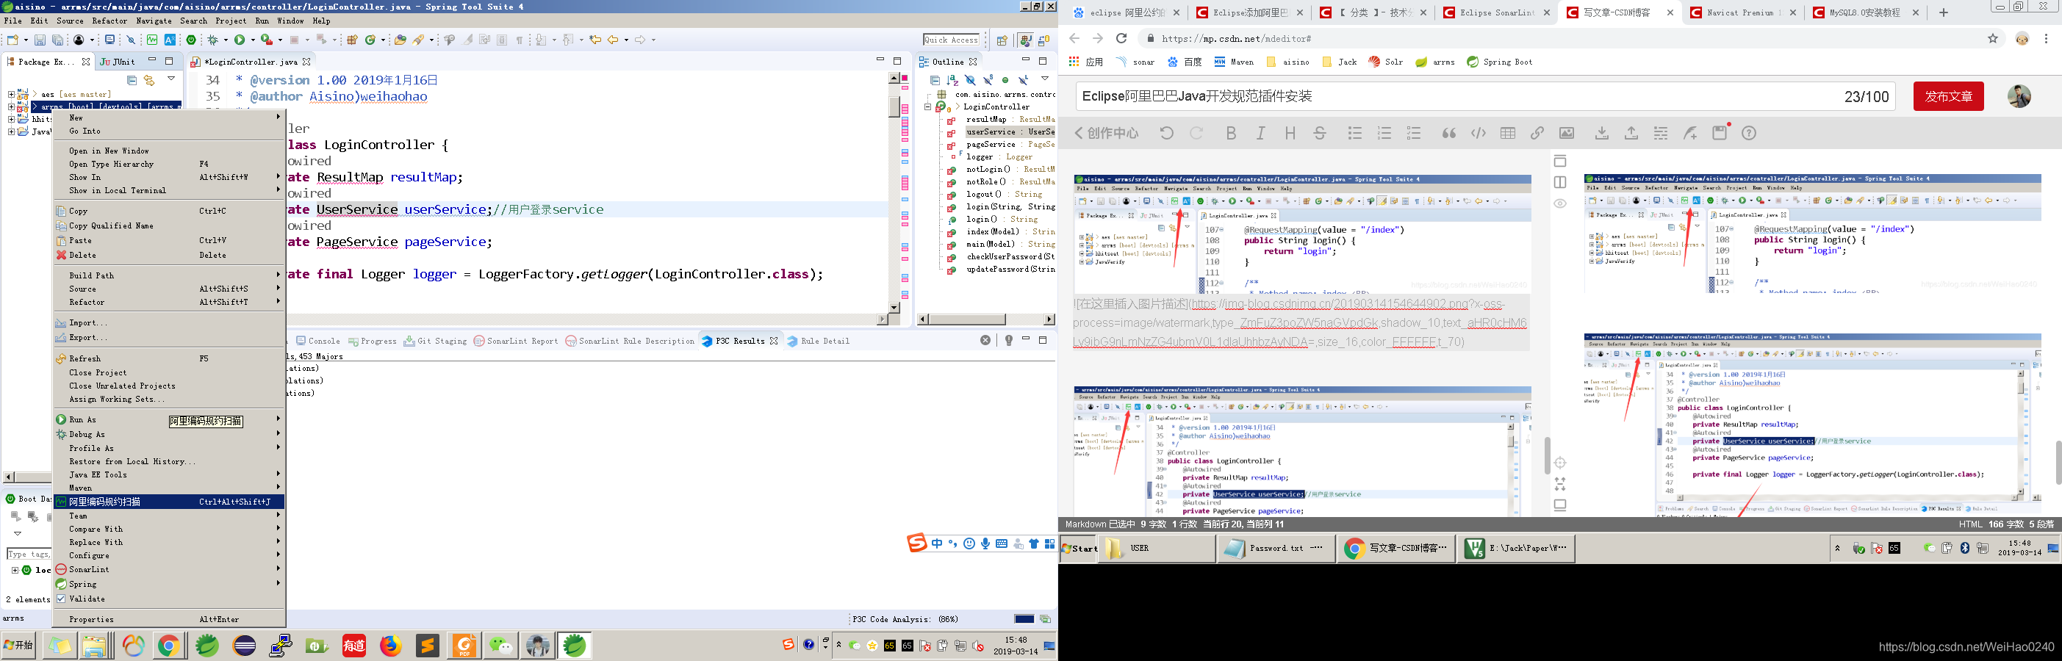Click the Back navigation yellow arrow
This screenshot has width=2062, height=661.
click(x=613, y=39)
